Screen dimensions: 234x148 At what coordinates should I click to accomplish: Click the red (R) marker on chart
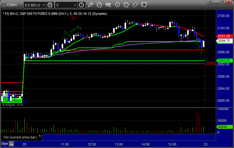(74, 18)
